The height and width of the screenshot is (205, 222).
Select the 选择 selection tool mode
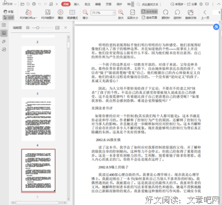(8, 17)
